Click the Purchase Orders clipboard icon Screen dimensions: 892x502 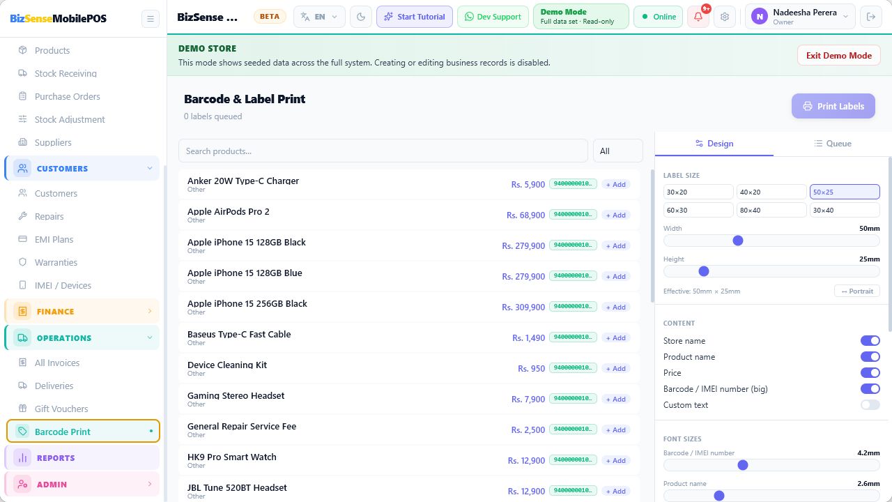[x=23, y=96]
